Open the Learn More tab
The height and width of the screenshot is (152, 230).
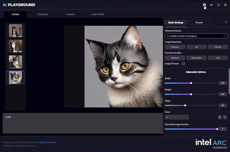click(98, 14)
